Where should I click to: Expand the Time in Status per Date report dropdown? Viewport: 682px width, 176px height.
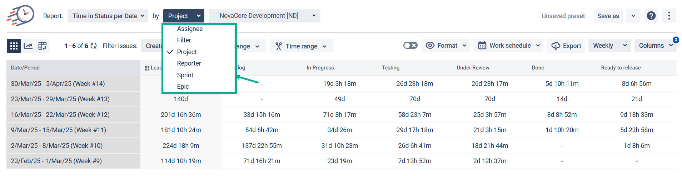pyautogui.click(x=108, y=16)
